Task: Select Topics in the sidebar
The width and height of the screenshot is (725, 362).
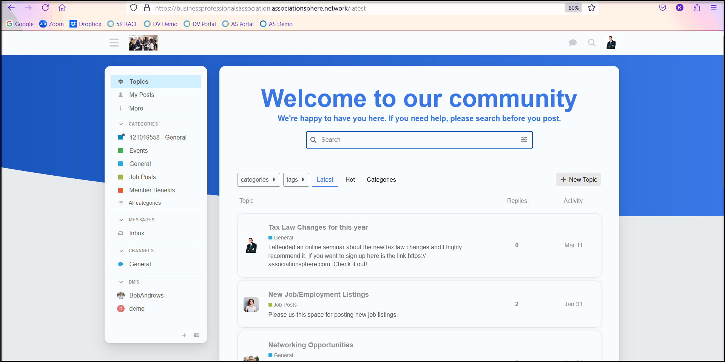Action: [x=156, y=81]
